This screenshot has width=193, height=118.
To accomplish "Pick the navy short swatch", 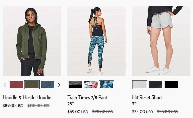I will [155, 85].
